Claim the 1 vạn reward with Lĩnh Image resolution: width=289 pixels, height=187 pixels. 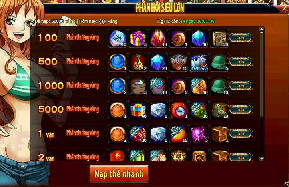tap(240, 133)
